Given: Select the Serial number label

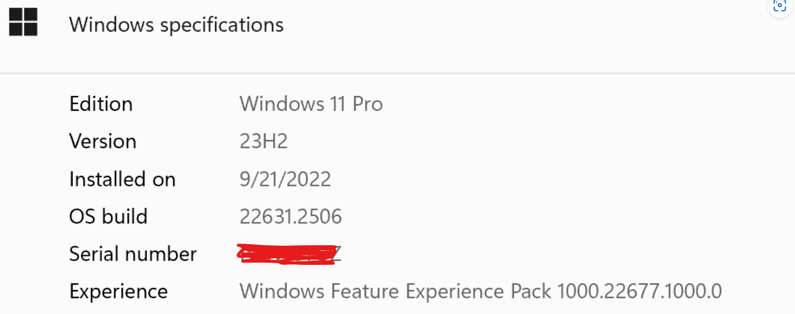Looking at the screenshot, I should coord(133,254).
